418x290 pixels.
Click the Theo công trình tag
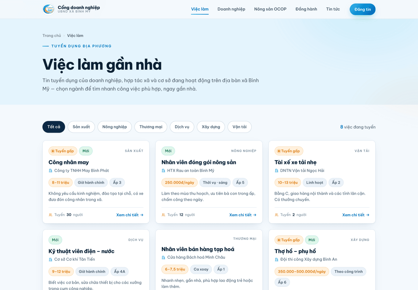click(349, 271)
